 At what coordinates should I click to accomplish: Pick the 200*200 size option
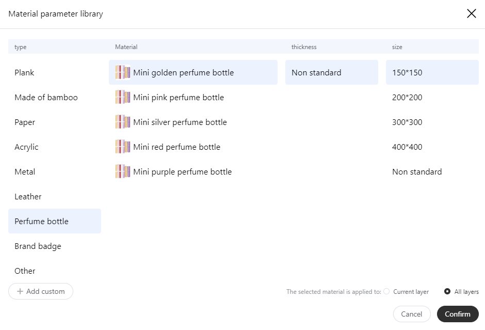click(x=432, y=97)
